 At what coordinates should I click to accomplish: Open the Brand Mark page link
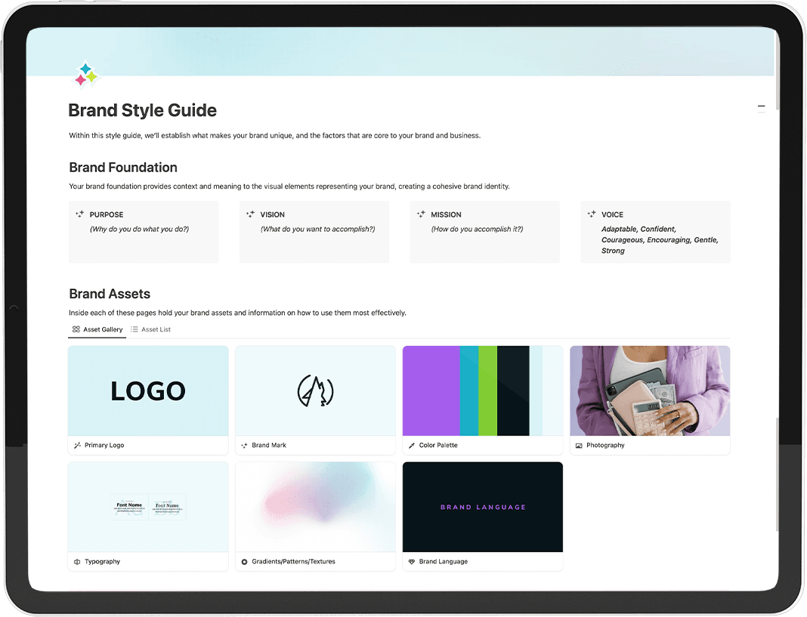tap(269, 446)
